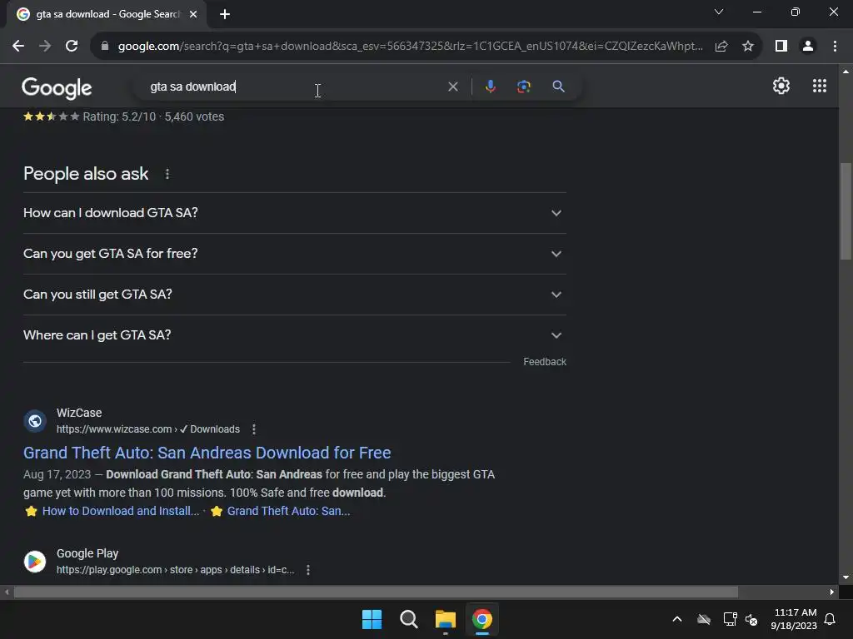The width and height of the screenshot is (853, 639).
Task: Open Grand Theft Auto San Andreas Download link
Action: pyautogui.click(x=207, y=453)
